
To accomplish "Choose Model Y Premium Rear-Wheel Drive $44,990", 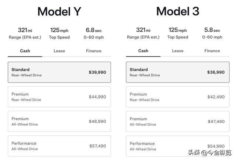I will (59, 97).
